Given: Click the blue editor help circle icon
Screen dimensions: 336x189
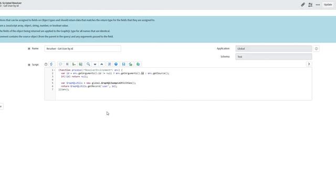Looking at the screenshot, I should pos(116,64).
